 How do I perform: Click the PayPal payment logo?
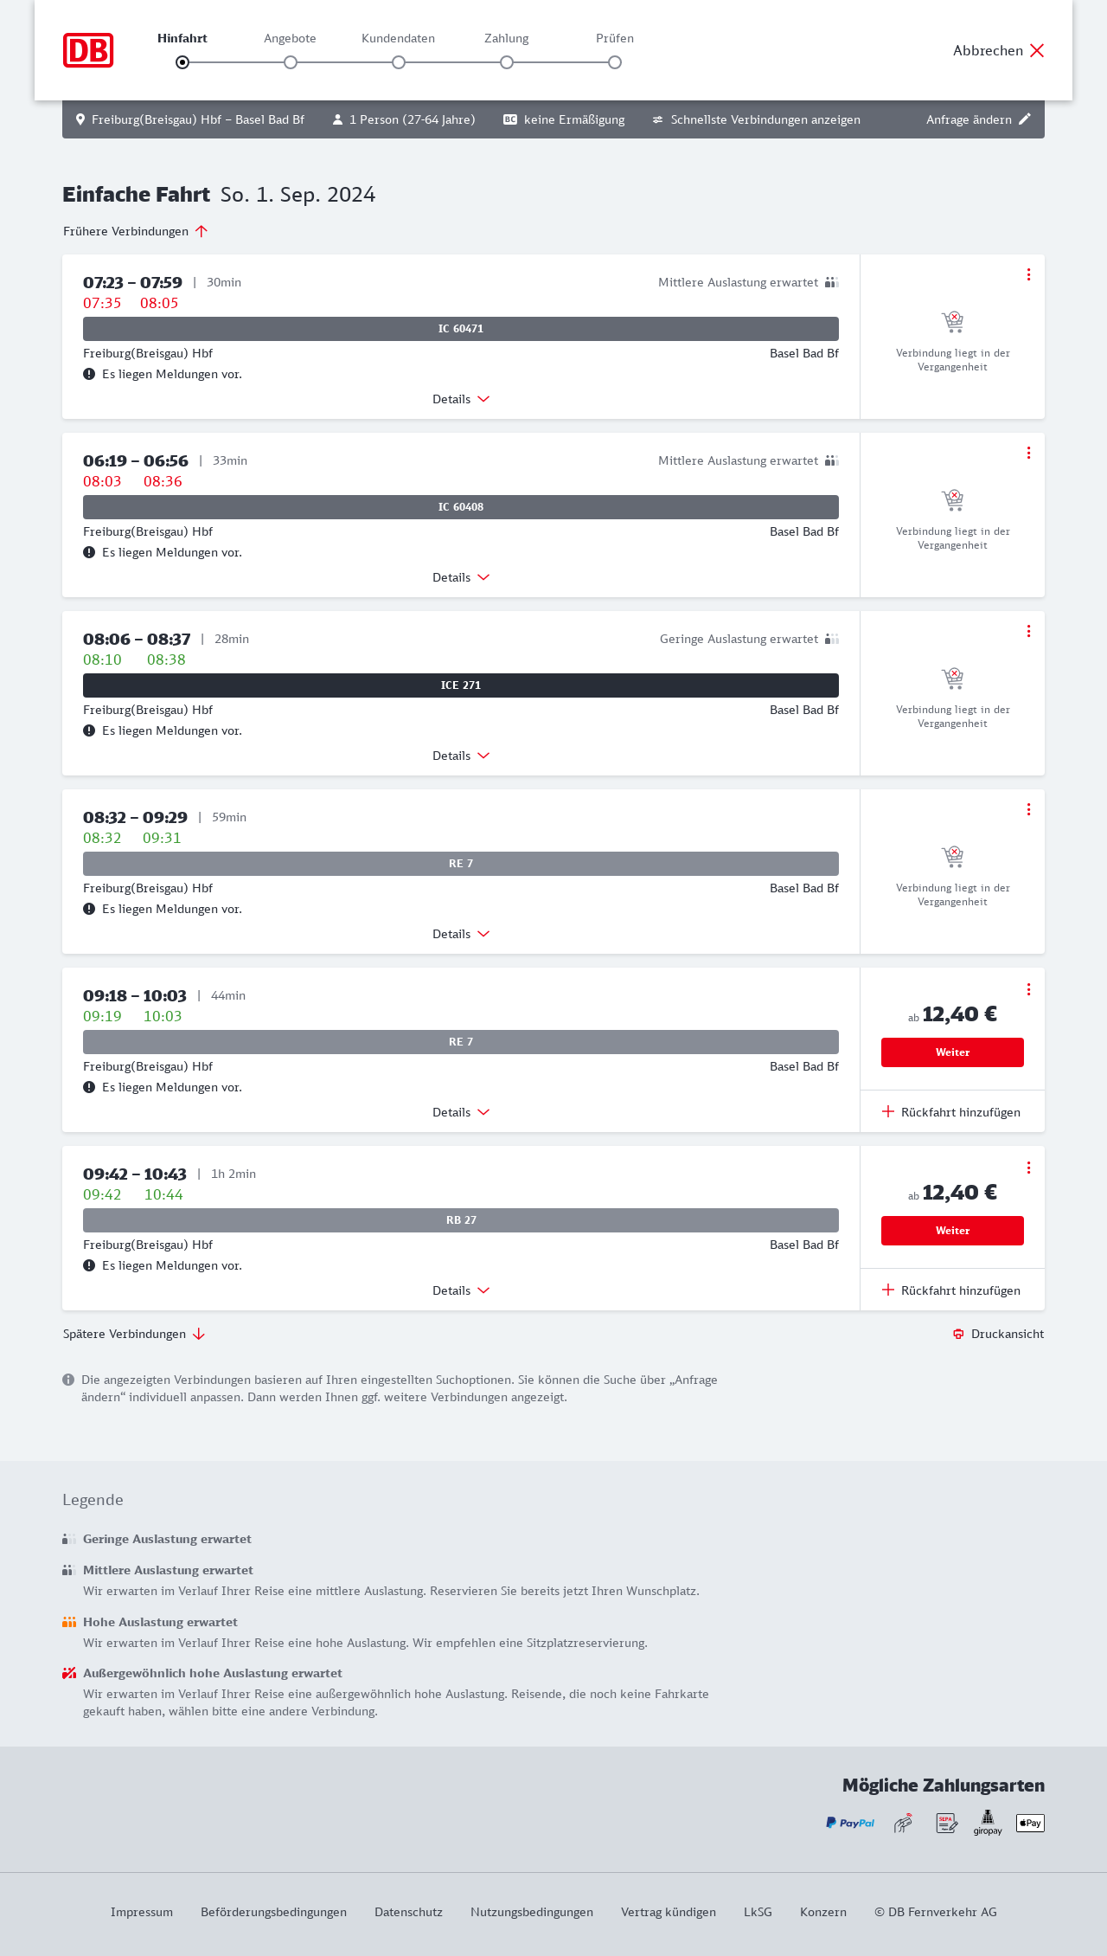(x=850, y=1823)
